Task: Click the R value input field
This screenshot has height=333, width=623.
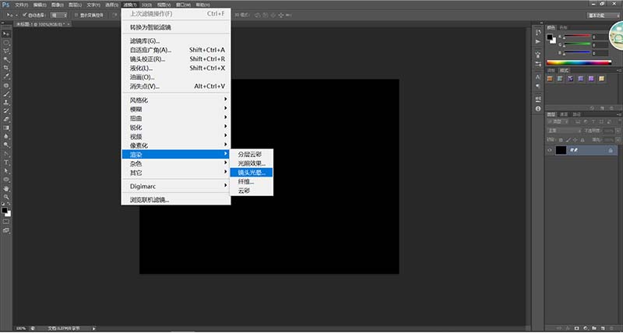Action: (600, 37)
